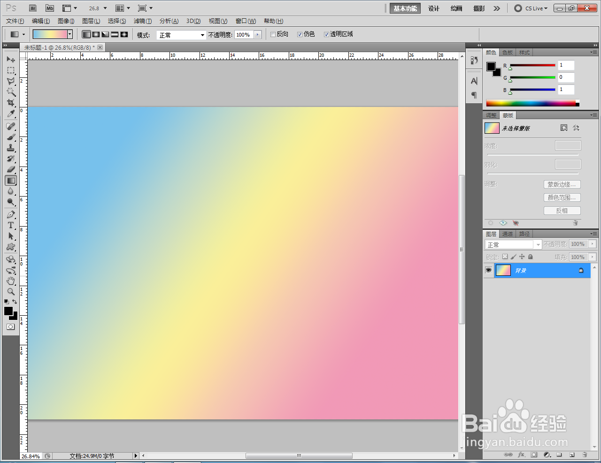Toggle Quick Mask mode
This screenshot has width=601, height=463.
point(11,327)
